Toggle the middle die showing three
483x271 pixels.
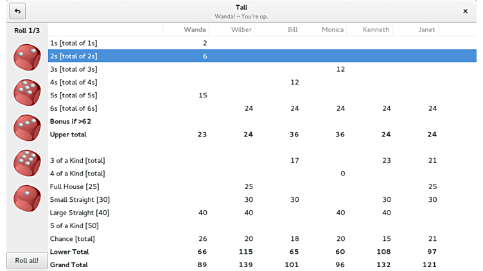coord(27,128)
